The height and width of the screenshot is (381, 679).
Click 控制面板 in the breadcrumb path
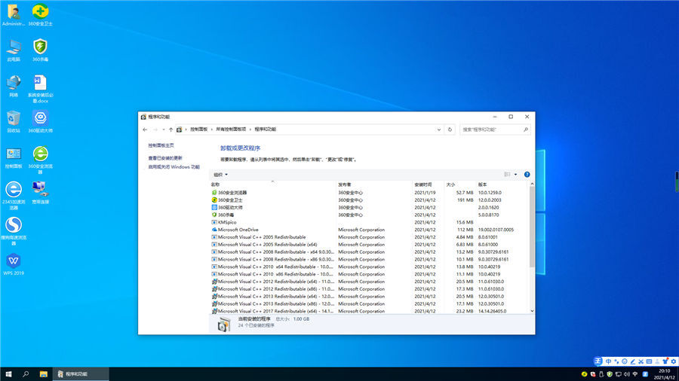[198, 130]
